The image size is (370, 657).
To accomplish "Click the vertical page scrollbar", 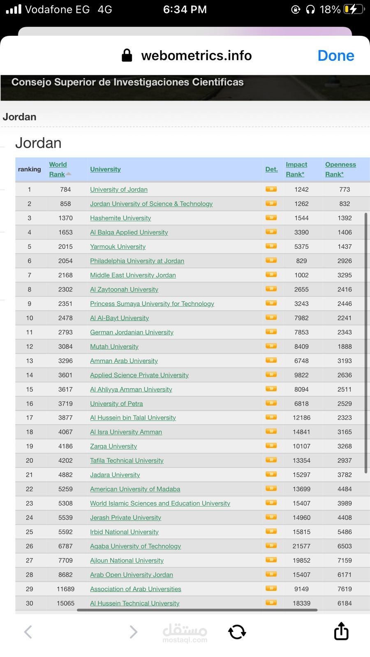I will 366,343.
